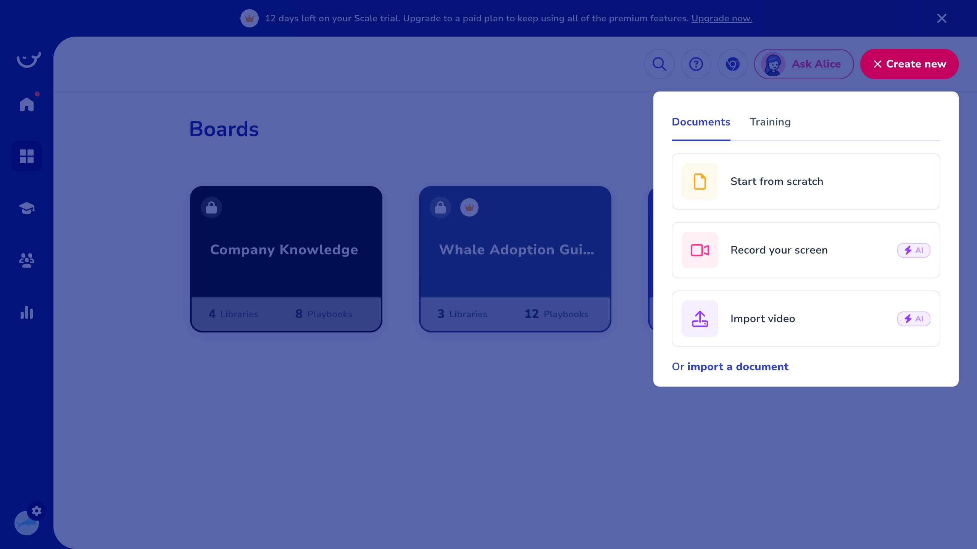977x549 pixels.
Task: Open the Users group icon in sidebar
Action: coord(27,260)
